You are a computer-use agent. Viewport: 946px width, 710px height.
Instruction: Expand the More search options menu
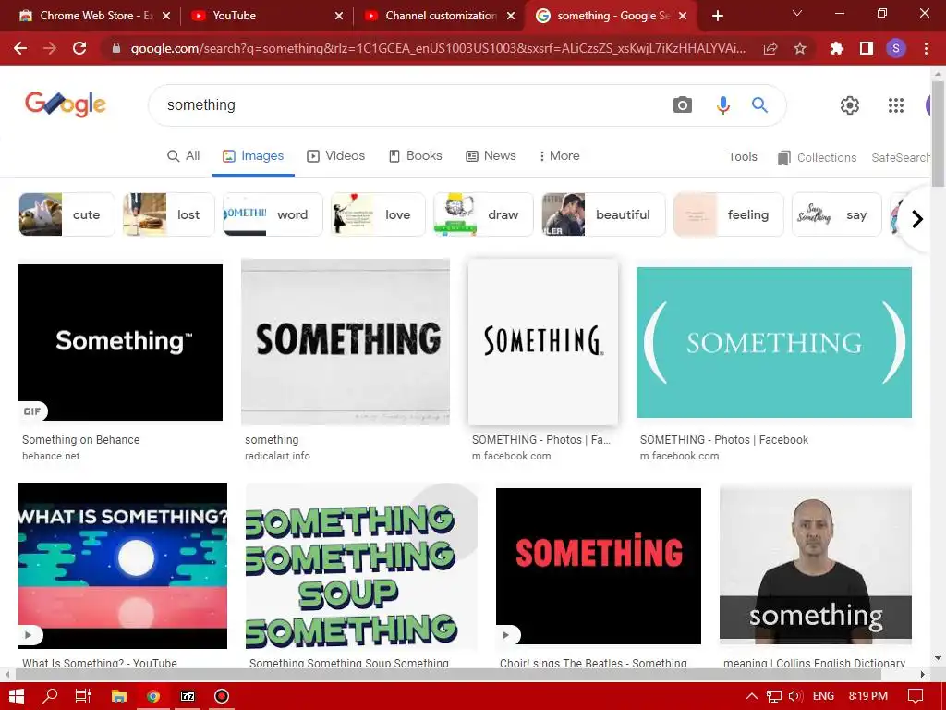[559, 155]
